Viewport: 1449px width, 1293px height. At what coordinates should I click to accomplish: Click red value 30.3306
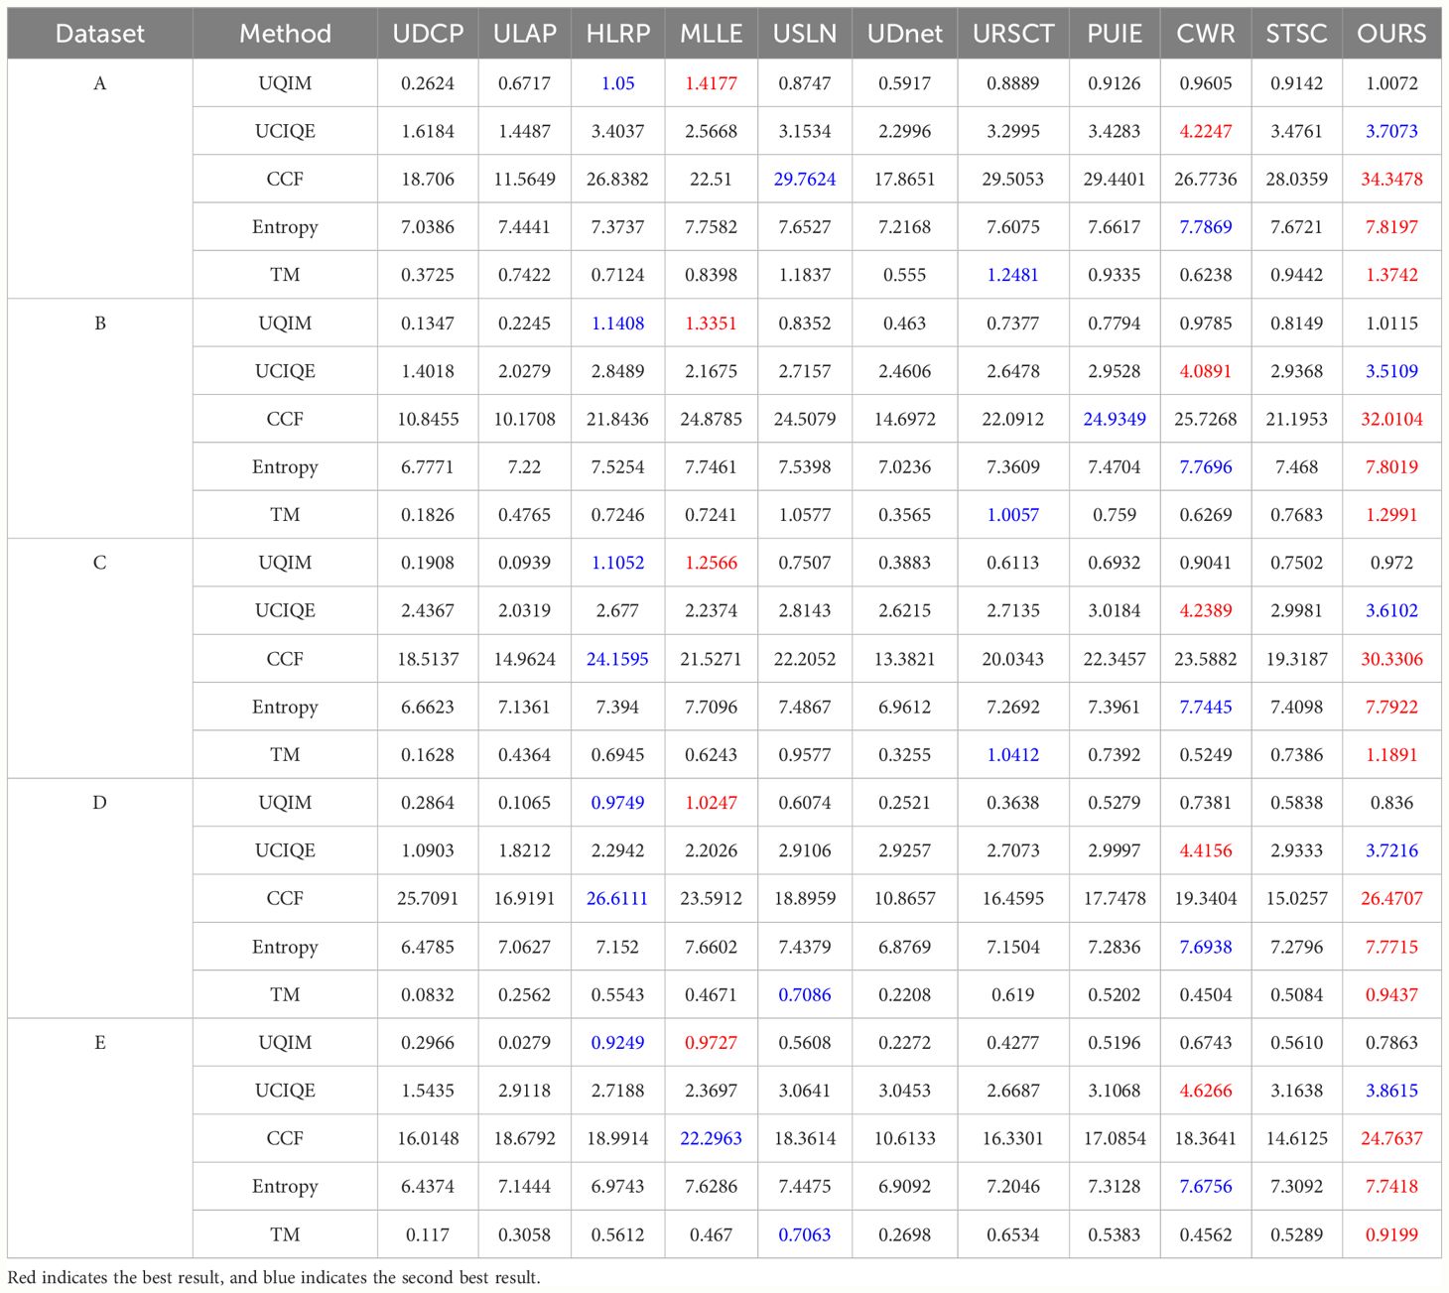[x=1391, y=659]
